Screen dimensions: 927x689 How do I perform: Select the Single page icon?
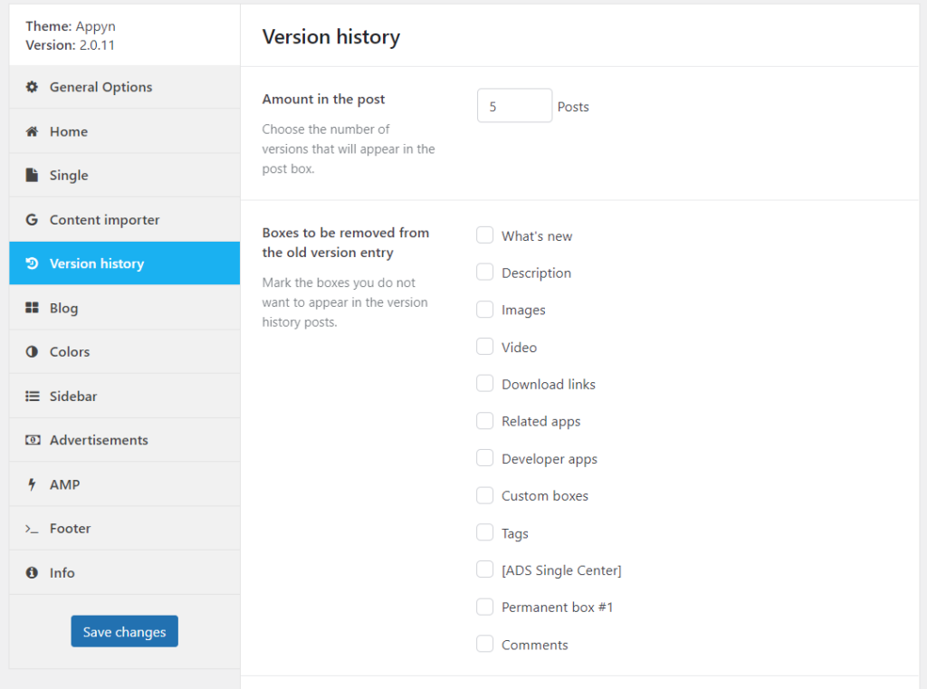point(32,175)
